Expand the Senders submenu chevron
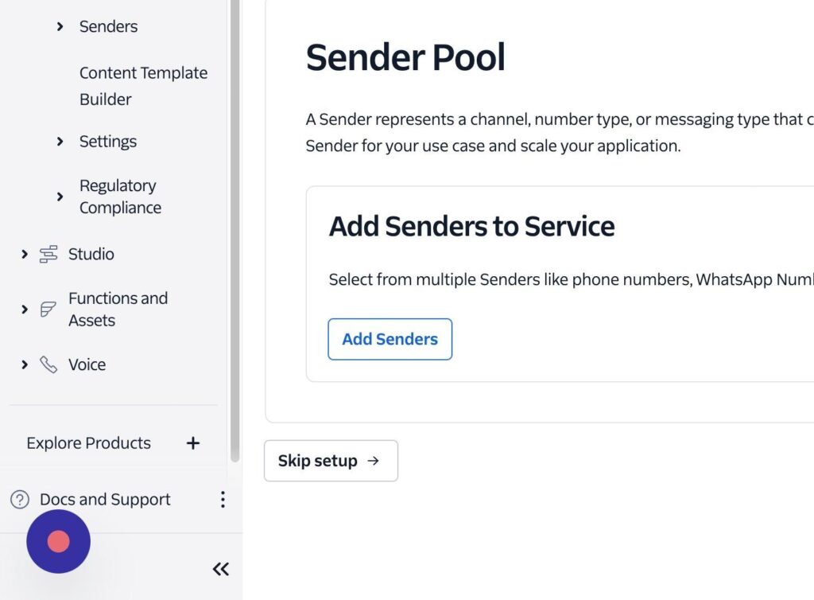 point(60,27)
